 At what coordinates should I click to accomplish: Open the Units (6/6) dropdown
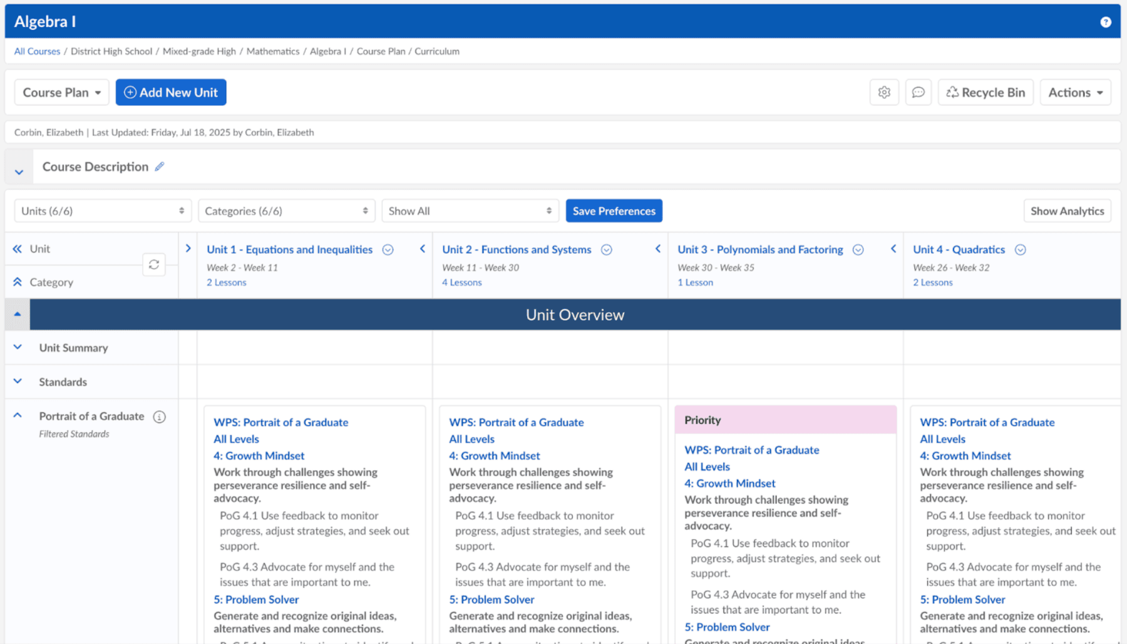tap(102, 211)
